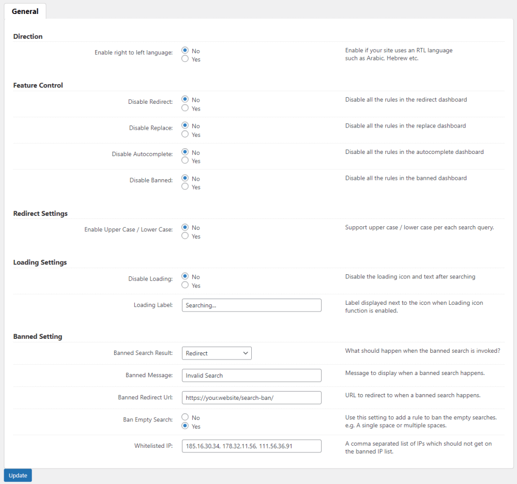Screen dimensions: 517x484
Task: Select Yes for Enable right to left language
Action: [x=185, y=59]
